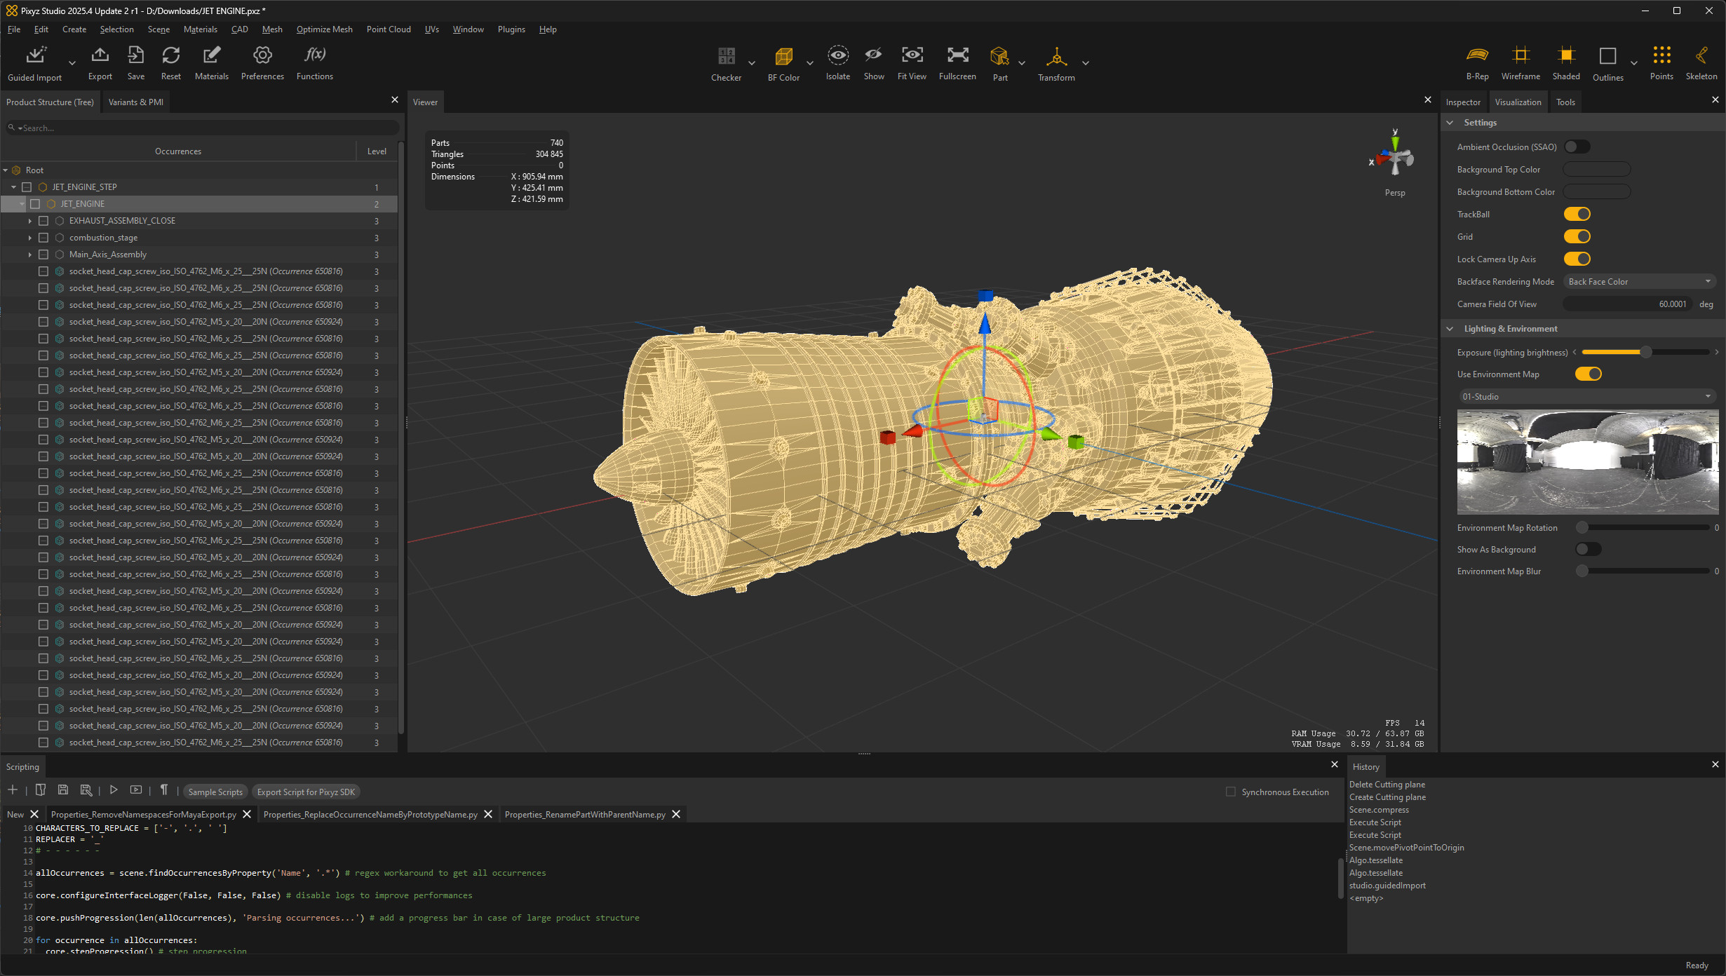1726x976 pixels.
Task: Run the current script
Action: [x=114, y=790]
